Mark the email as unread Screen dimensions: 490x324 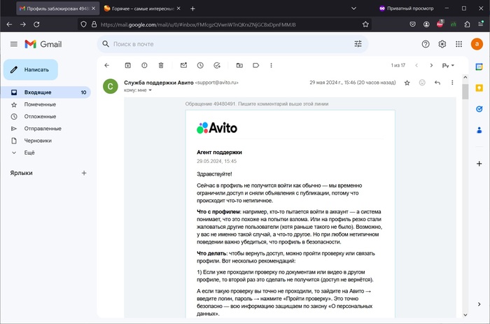(183, 65)
